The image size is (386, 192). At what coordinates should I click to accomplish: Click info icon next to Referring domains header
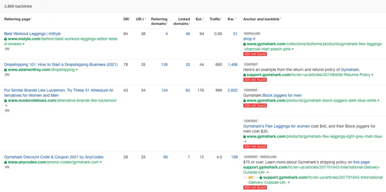coord(167,23)
